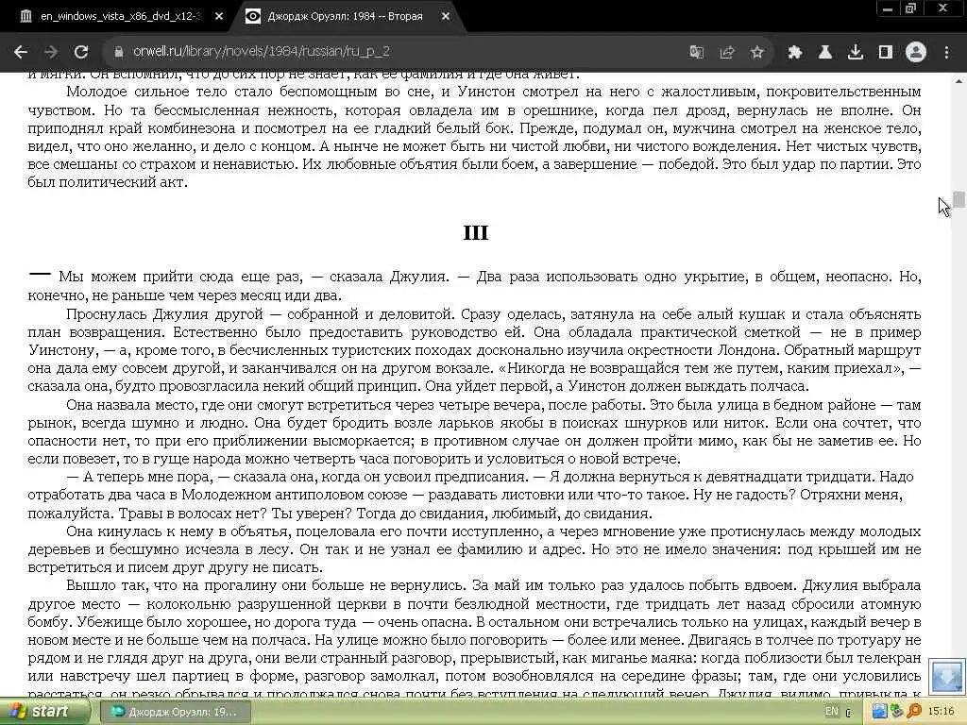Open Chrome experiments flask icon

[825, 53]
